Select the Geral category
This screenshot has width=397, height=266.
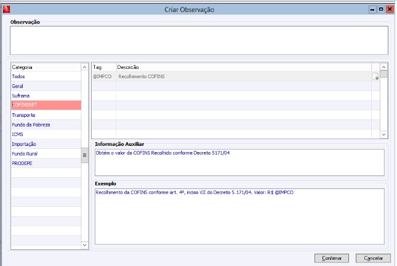click(x=46, y=86)
